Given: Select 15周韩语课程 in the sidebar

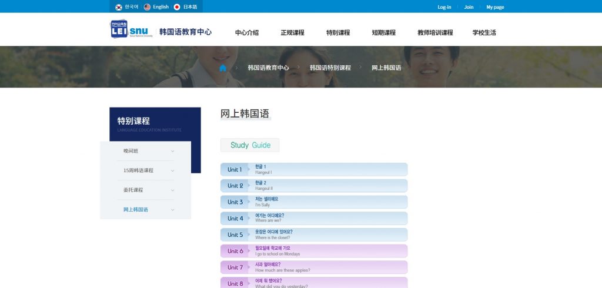Looking at the screenshot, I should click(138, 170).
